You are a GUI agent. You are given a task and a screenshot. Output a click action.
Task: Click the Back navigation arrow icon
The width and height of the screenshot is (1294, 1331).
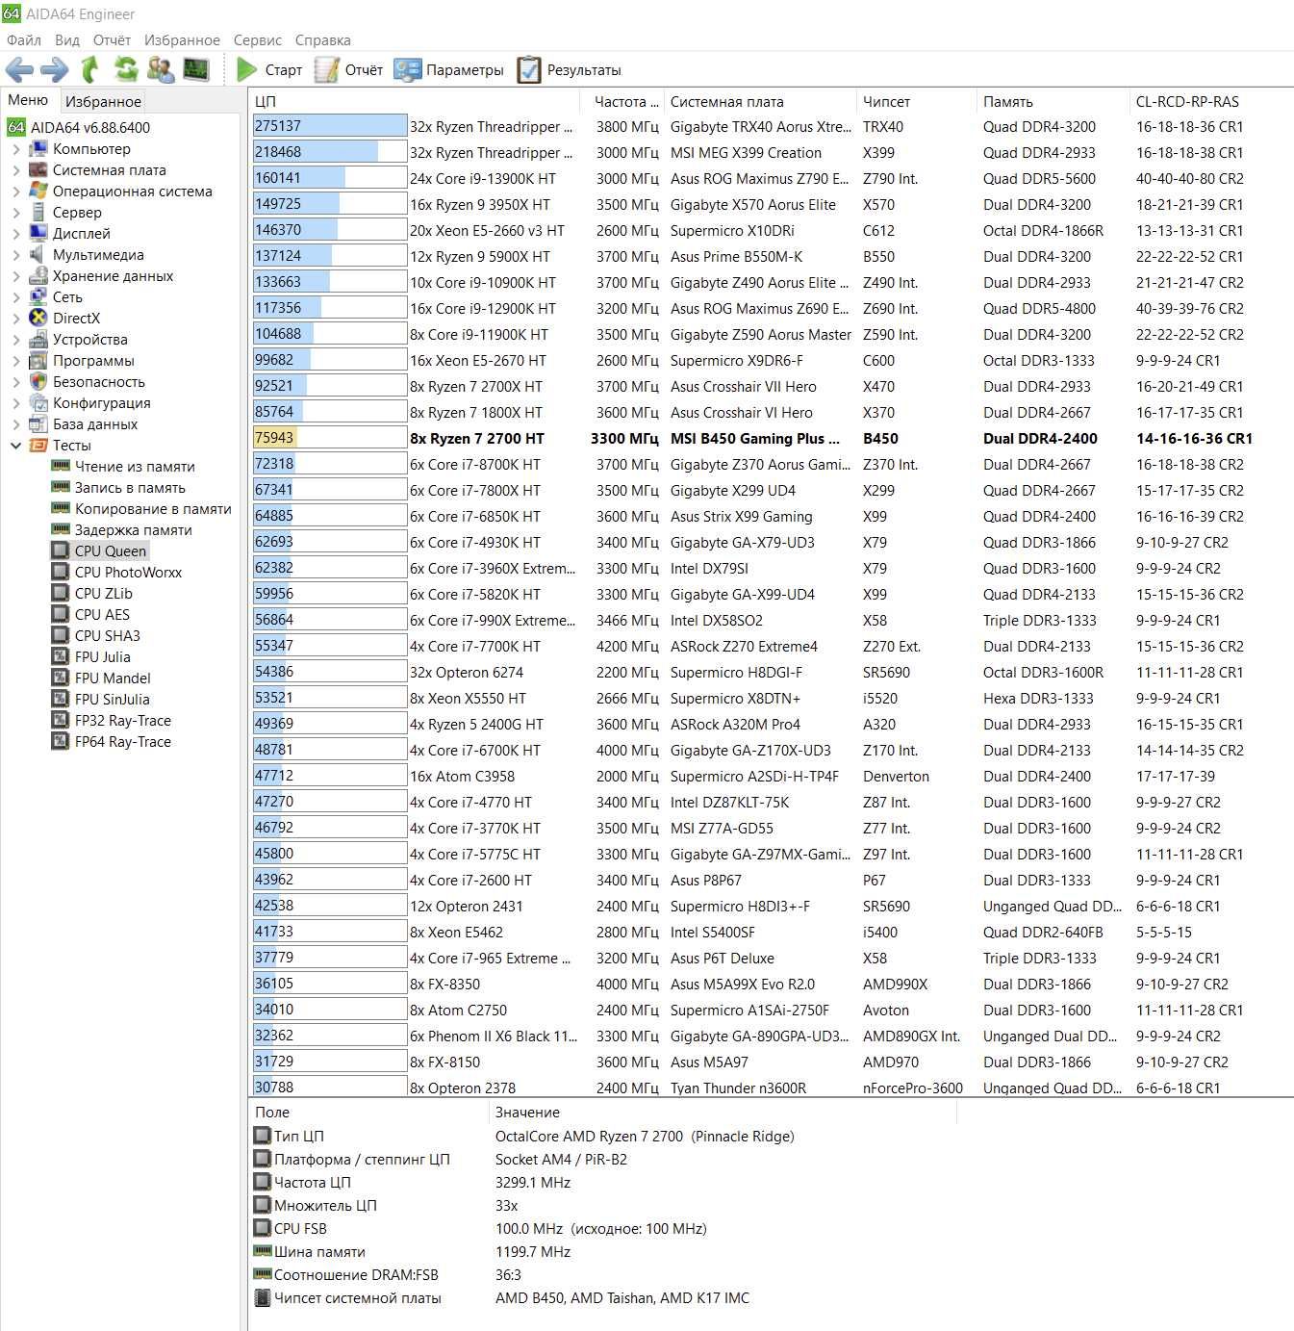tap(19, 69)
